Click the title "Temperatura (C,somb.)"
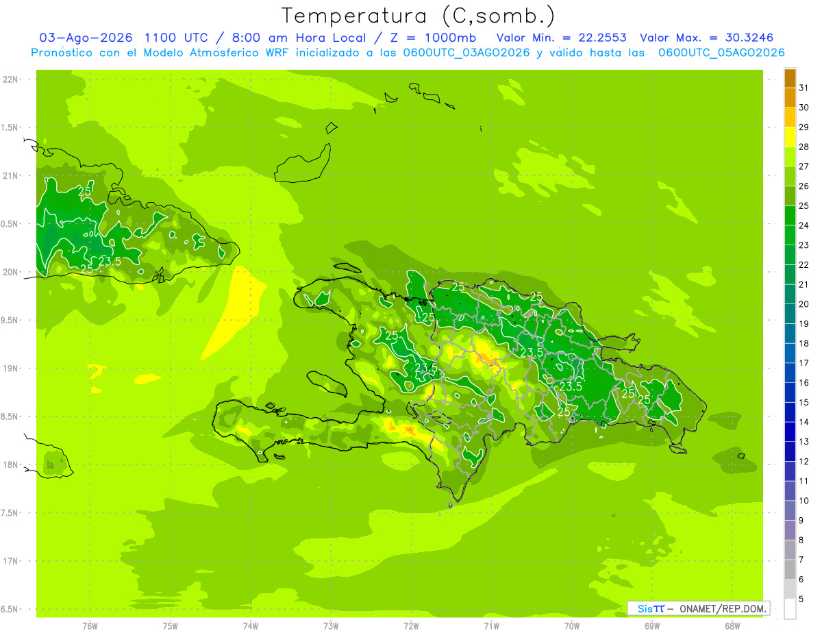The width and height of the screenshot is (822, 635). point(419,16)
